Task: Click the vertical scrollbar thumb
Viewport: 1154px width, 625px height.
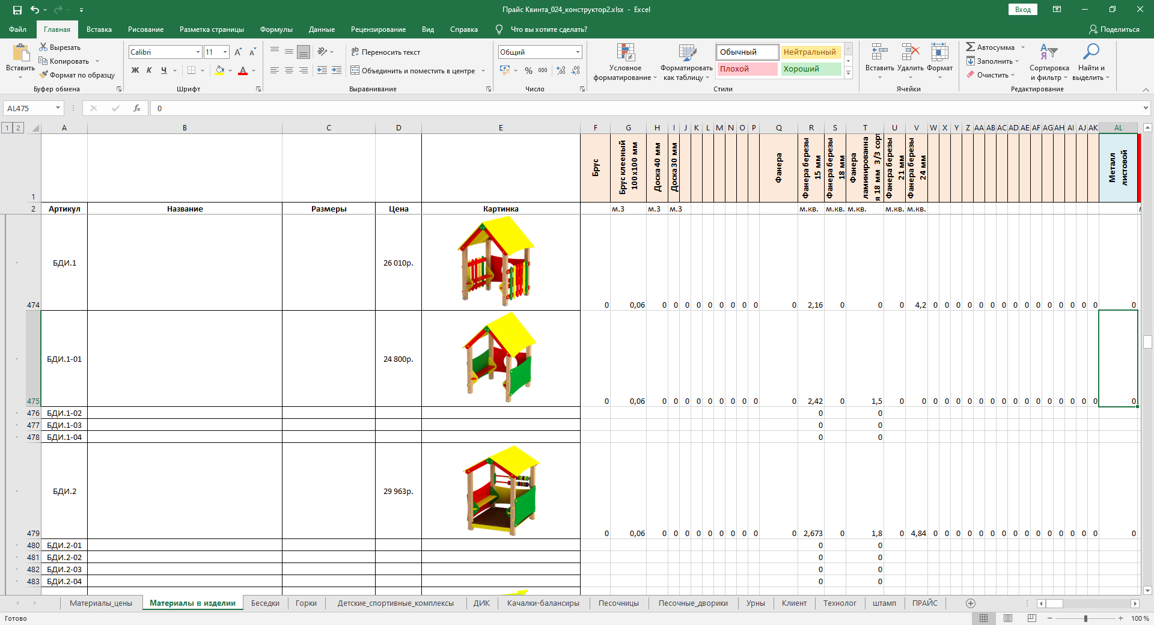Action: [1147, 341]
